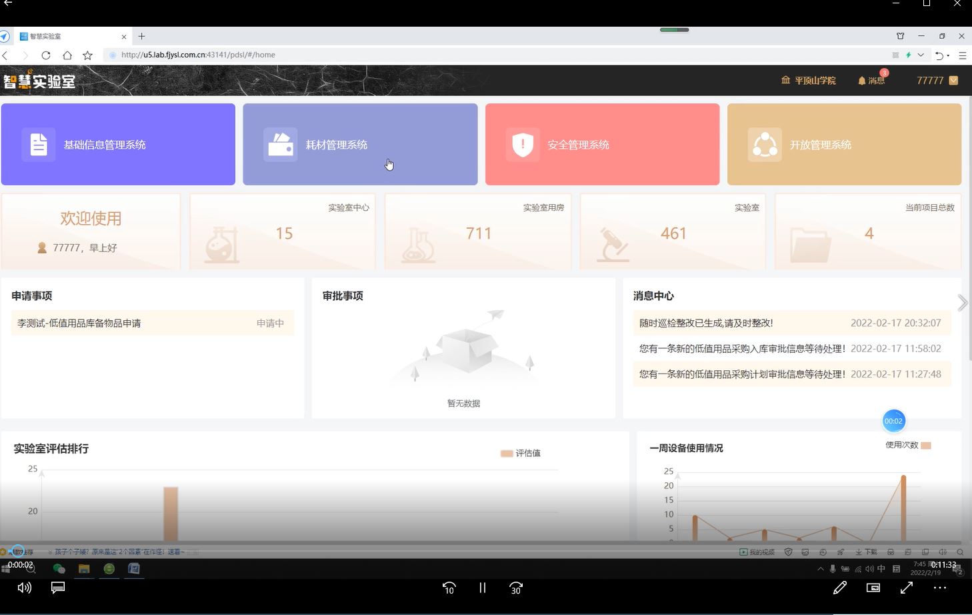Reload the page with refresh icon
The image size is (972, 615).
(46, 55)
